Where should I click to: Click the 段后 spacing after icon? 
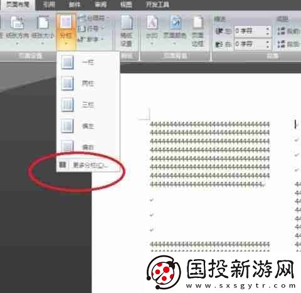click(x=282, y=44)
